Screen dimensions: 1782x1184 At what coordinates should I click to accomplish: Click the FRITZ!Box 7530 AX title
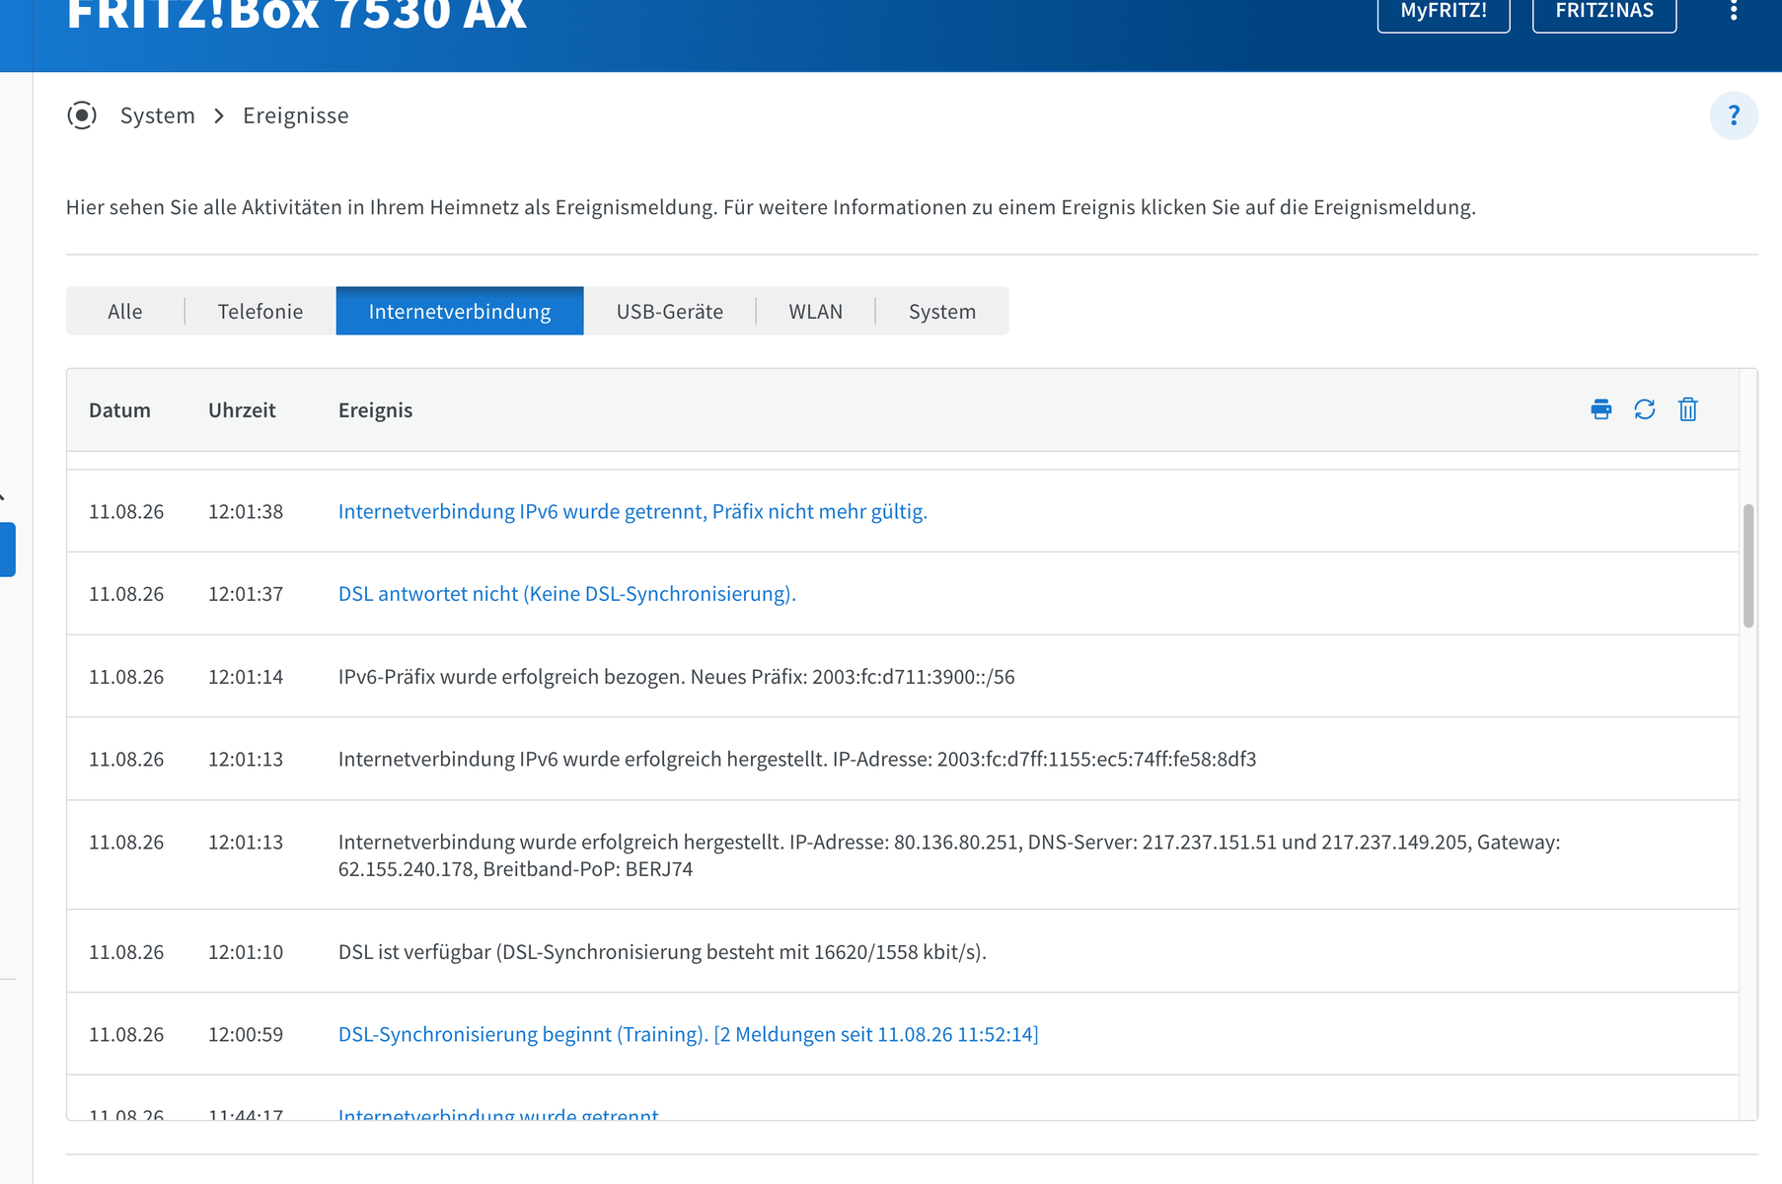(297, 14)
